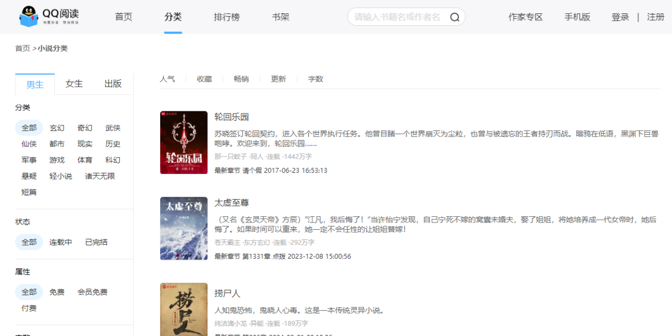The image size is (672, 336).
Task: Choose the 连载中 status filter
Action: [x=60, y=243]
